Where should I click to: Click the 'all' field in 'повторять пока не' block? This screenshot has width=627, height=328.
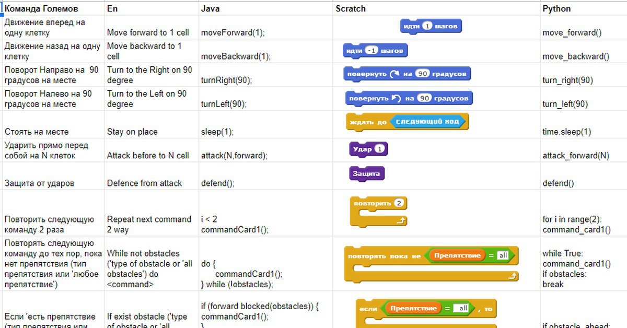point(503,255)
